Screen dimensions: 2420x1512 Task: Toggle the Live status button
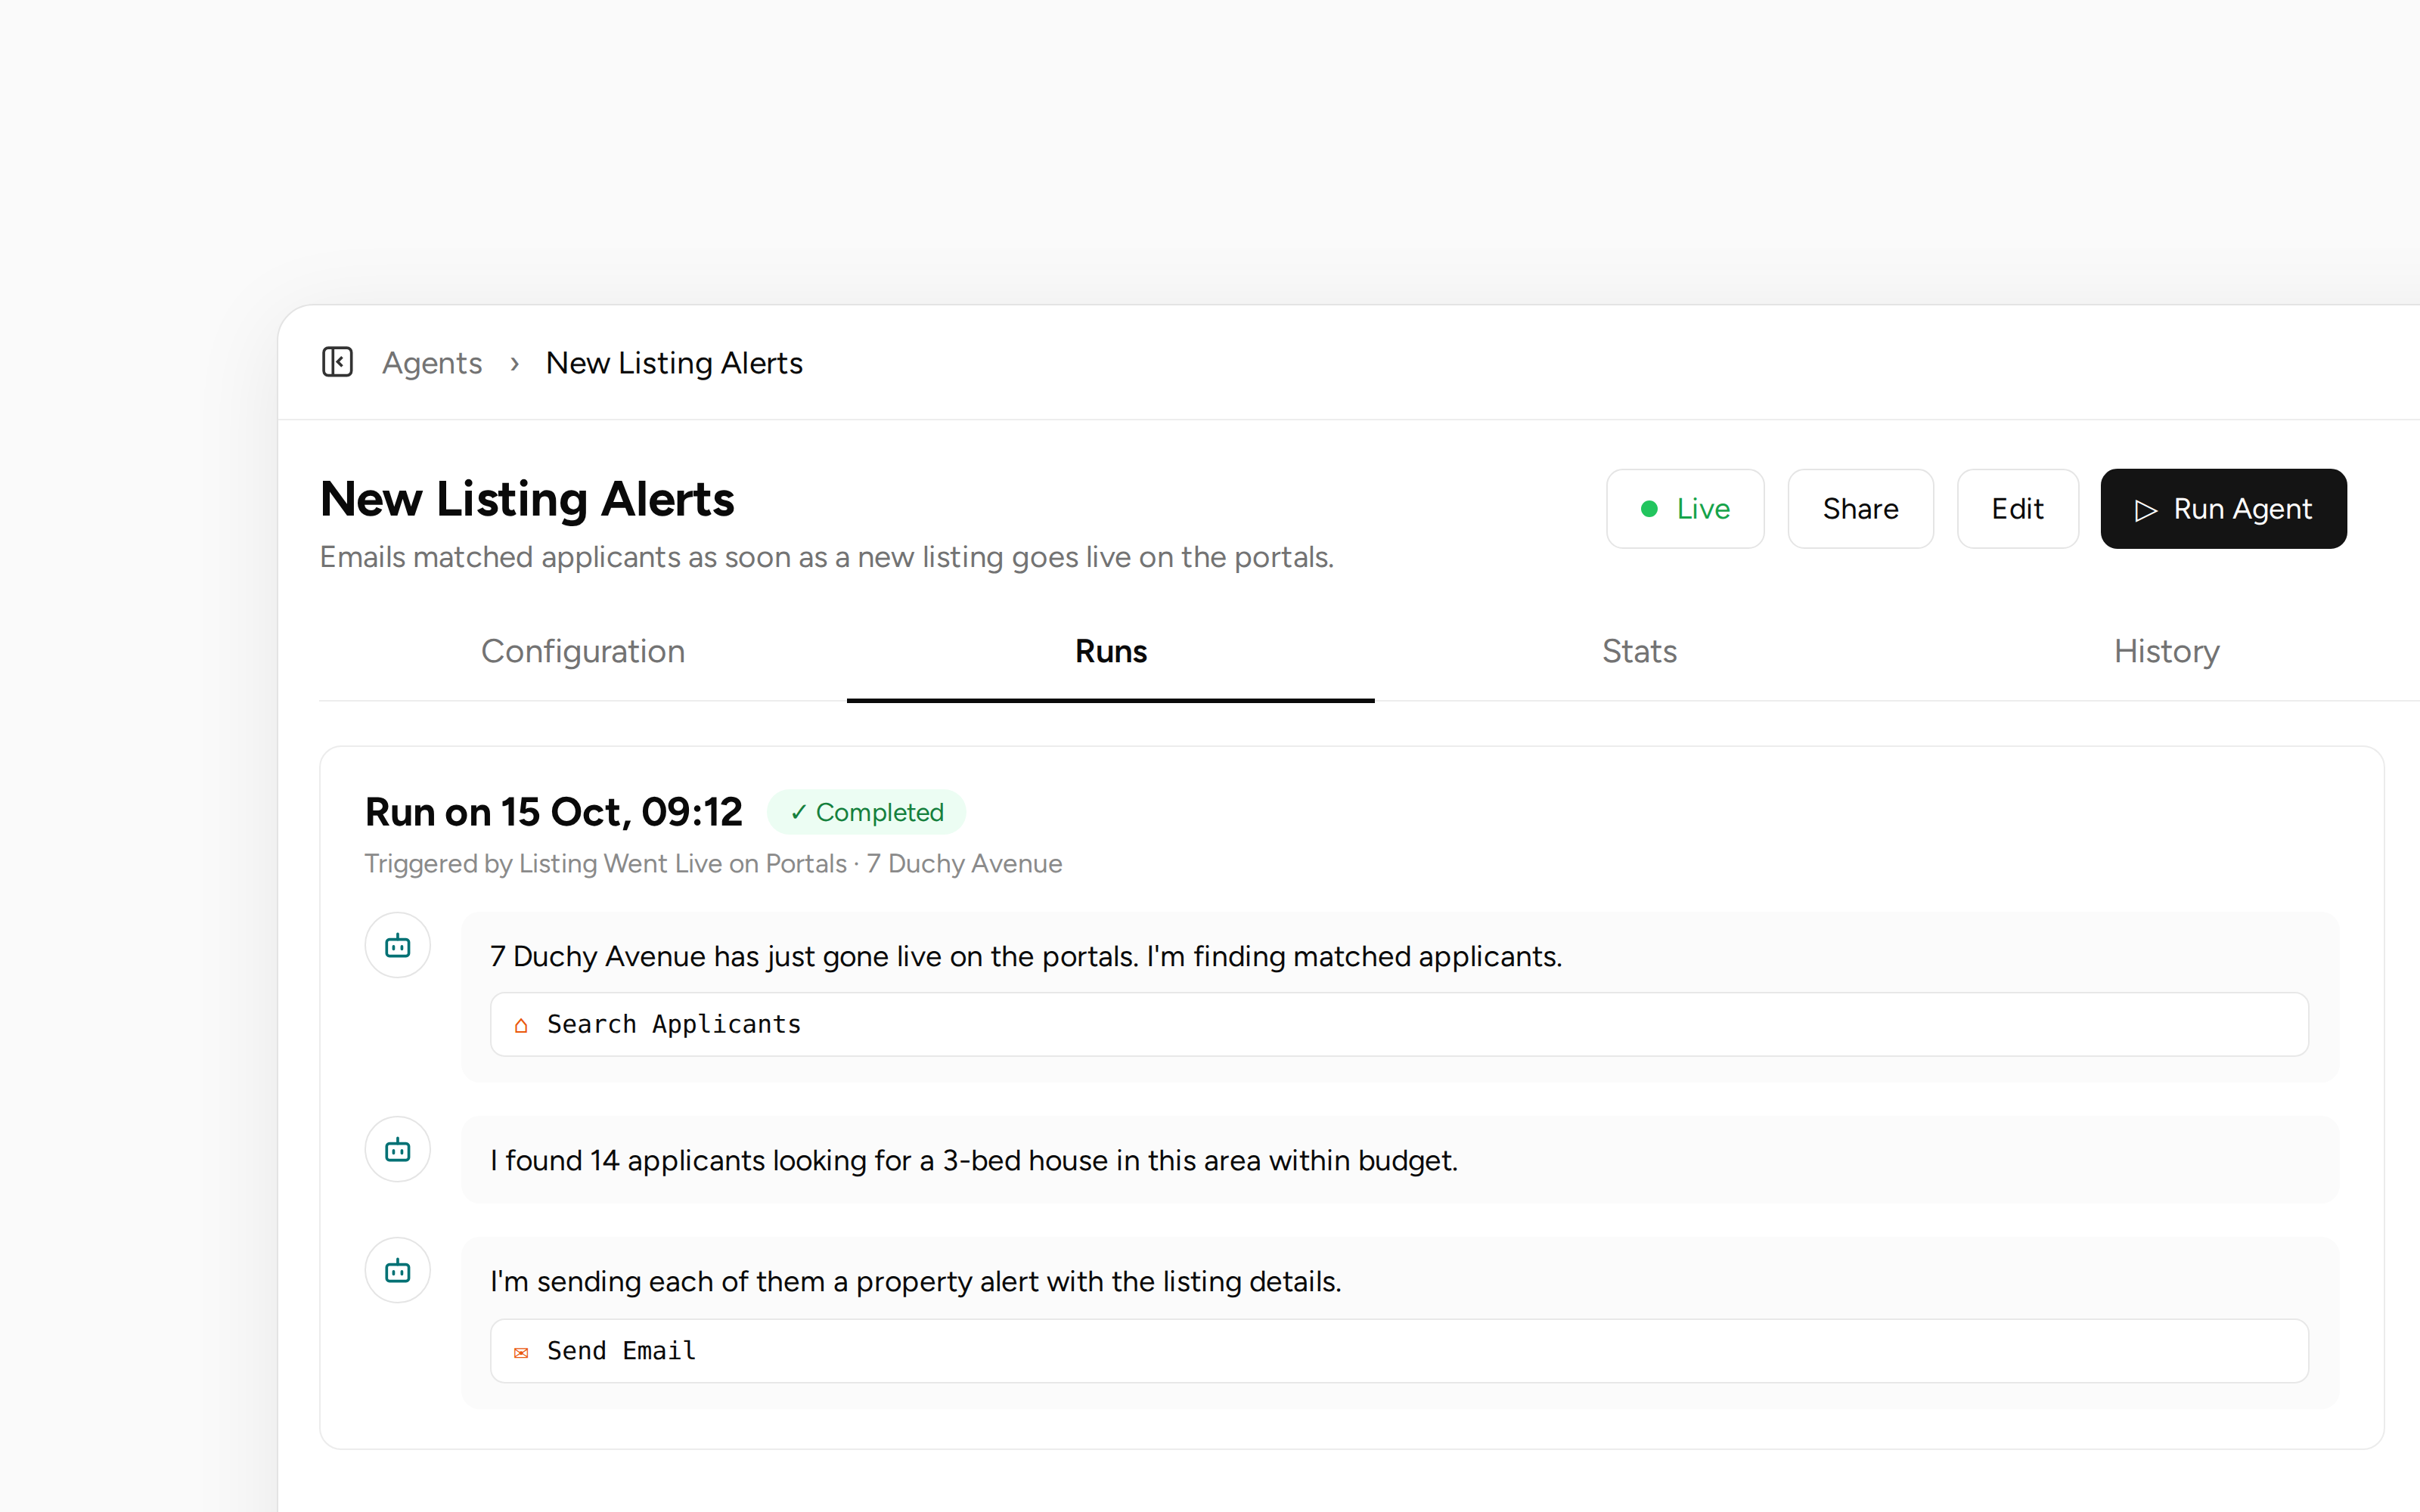pos(1685,509)
